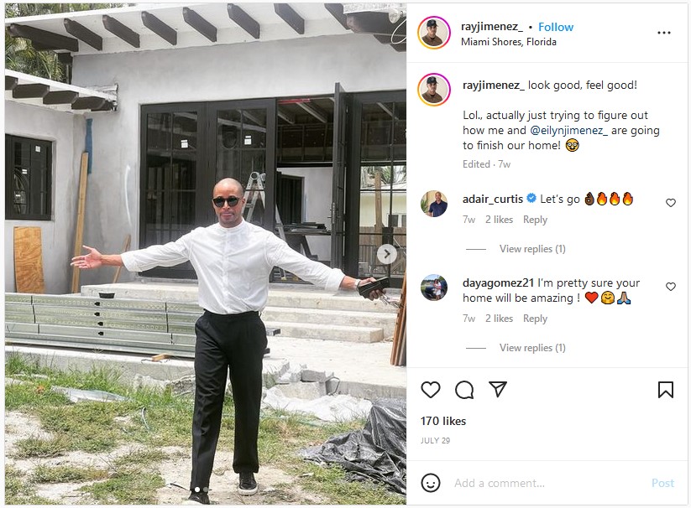Open emoji picker smiley icon
The width and height of the screenshot is (691, 508).
(431, 483)
